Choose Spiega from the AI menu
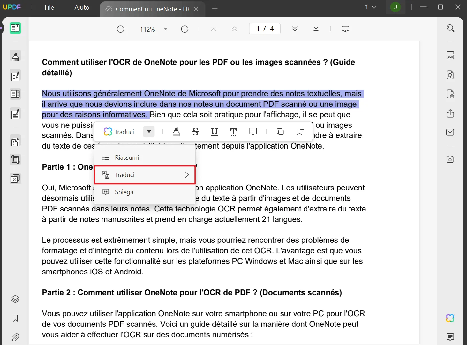 (145, 192)
